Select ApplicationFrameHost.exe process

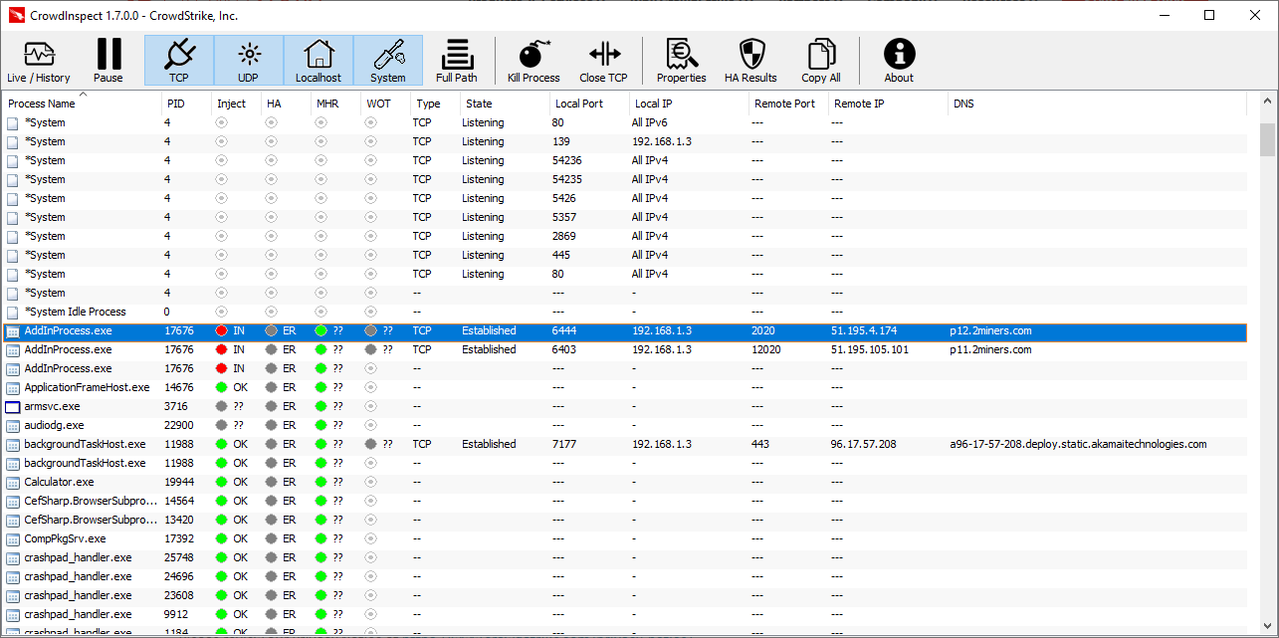pos(625,387)
